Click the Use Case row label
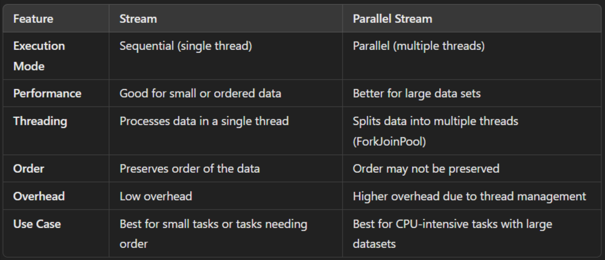The image size is (605, 260). tap(37, 224)
